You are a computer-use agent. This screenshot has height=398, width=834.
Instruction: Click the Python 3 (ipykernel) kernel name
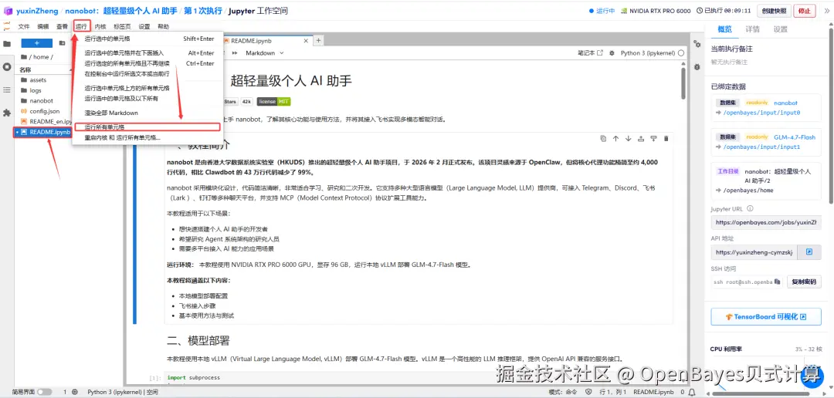648,53
